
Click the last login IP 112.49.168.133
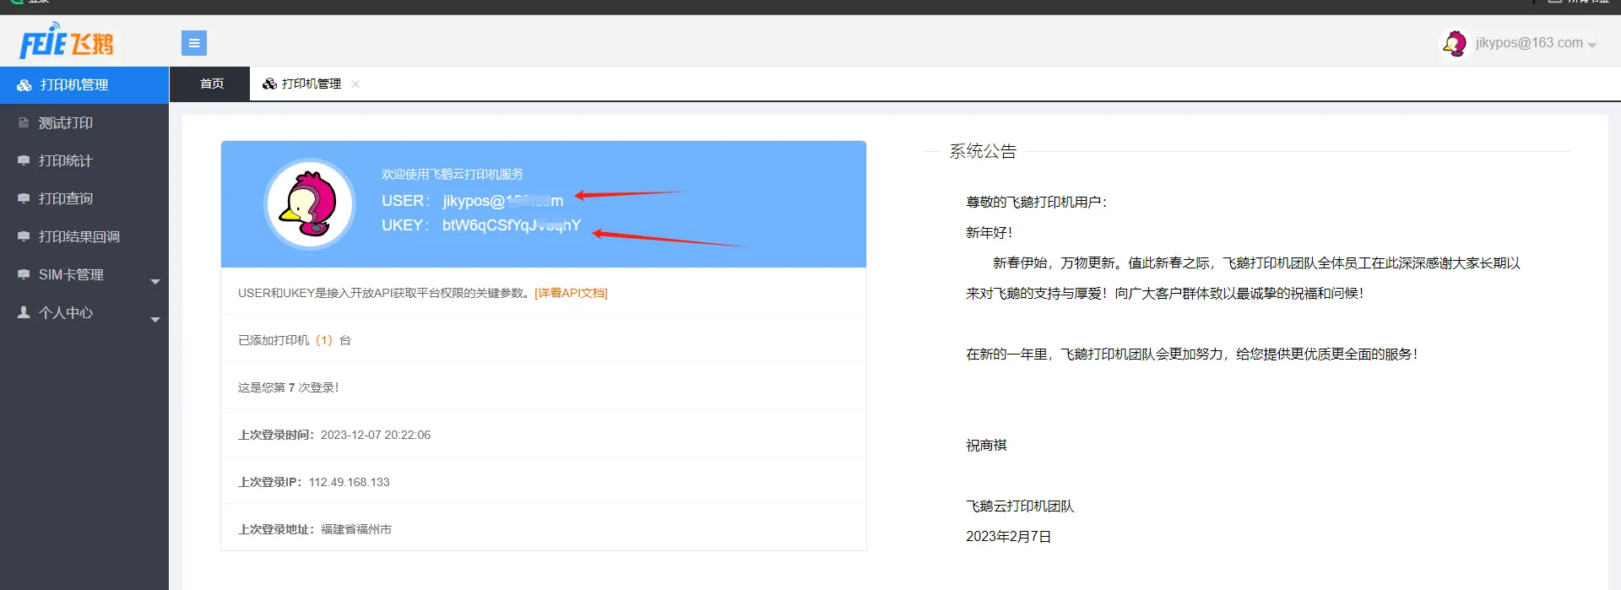(x=349, y=482)
